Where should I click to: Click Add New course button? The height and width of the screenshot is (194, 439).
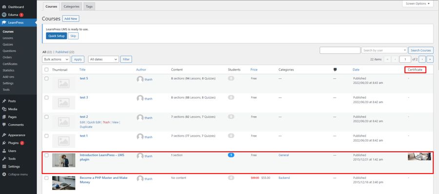pos(71,18)
